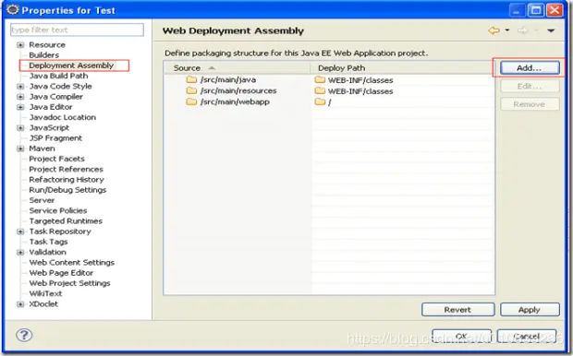Select the /src/main/webapp folder icon

click(191, 101)
